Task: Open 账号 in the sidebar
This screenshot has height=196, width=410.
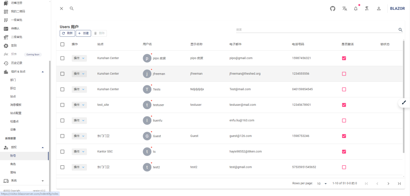Action: point(24,156)
